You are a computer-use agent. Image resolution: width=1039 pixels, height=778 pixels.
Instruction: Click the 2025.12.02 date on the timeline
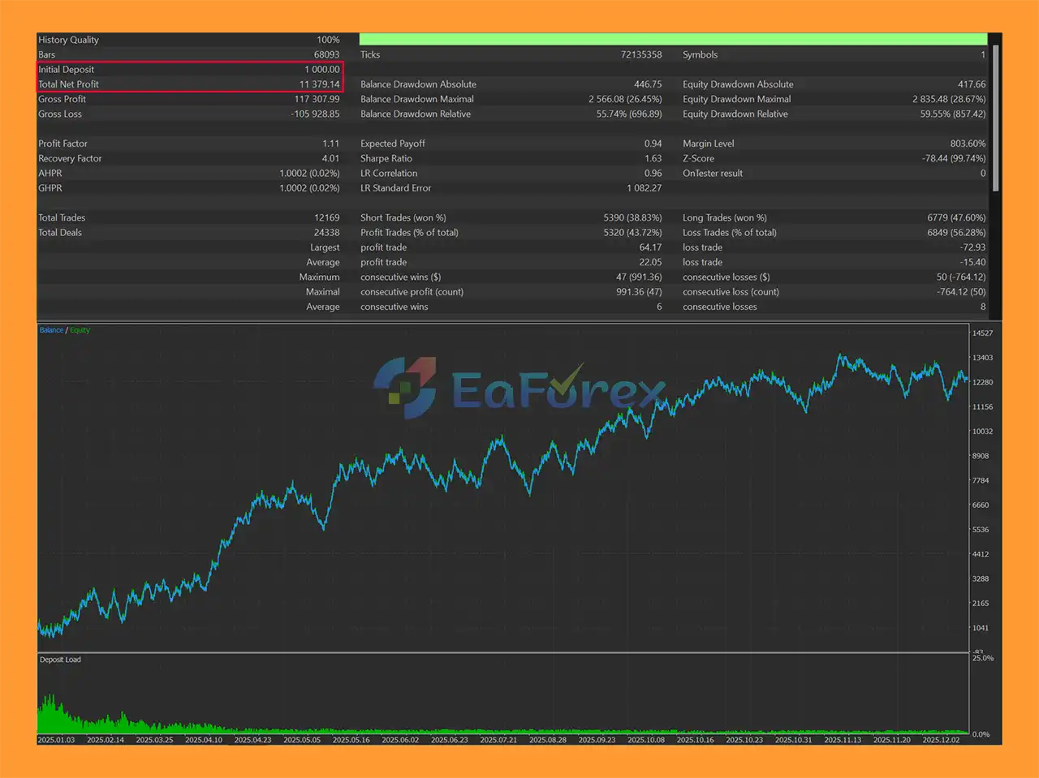point(941,740)
